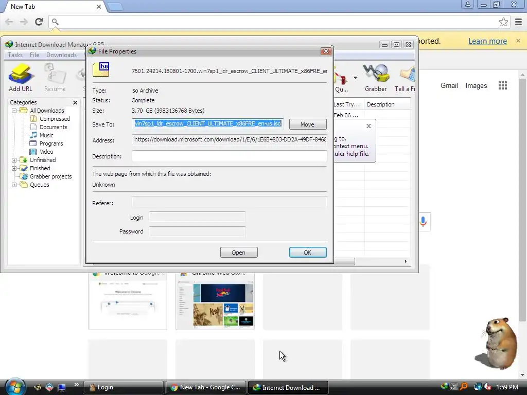Open the Grabber tool icon
The image size is (527, 395).
(376, 78)
